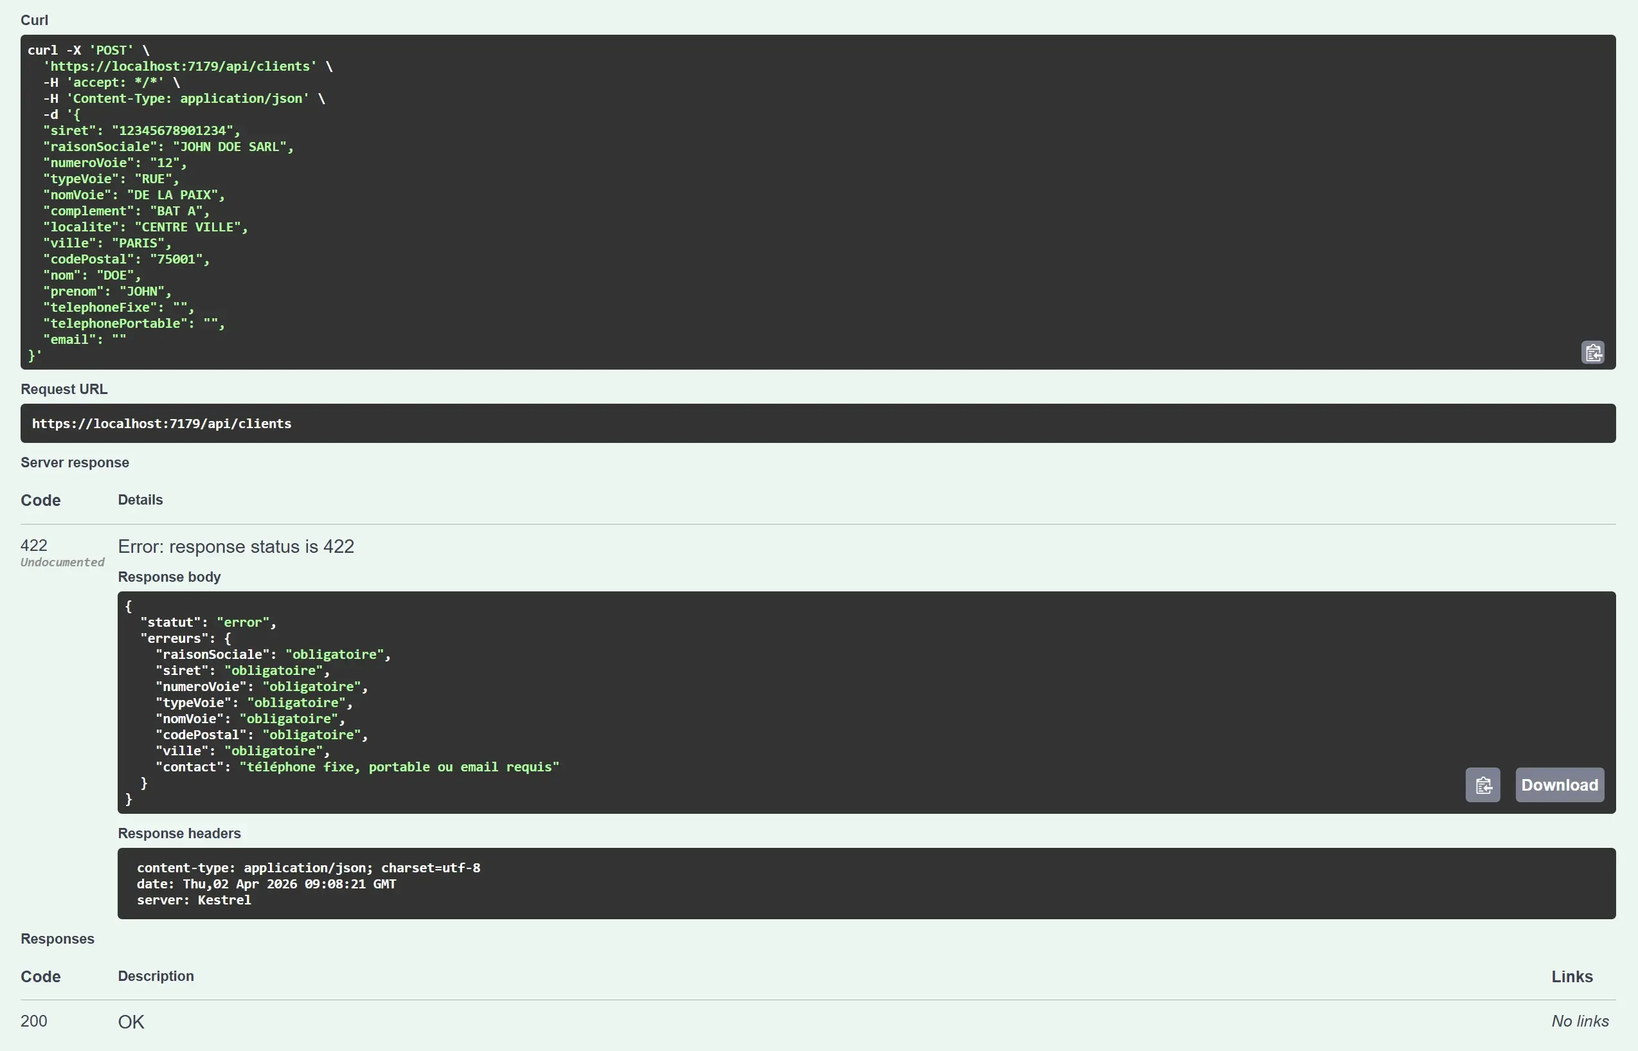Click the Response body label
This screenshot has height=1051, width=1638.
tap(169, 577)
